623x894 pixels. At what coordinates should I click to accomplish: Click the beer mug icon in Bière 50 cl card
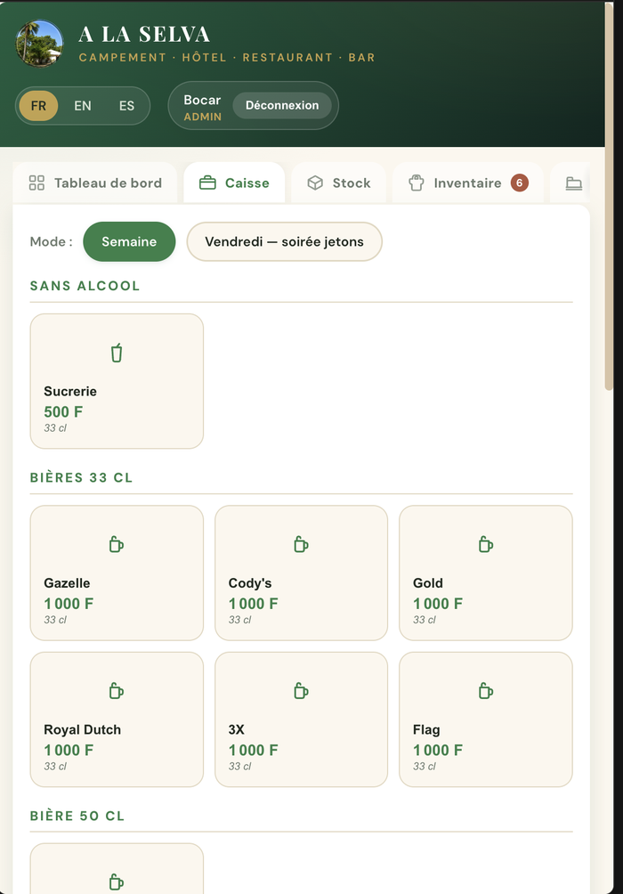117,882
